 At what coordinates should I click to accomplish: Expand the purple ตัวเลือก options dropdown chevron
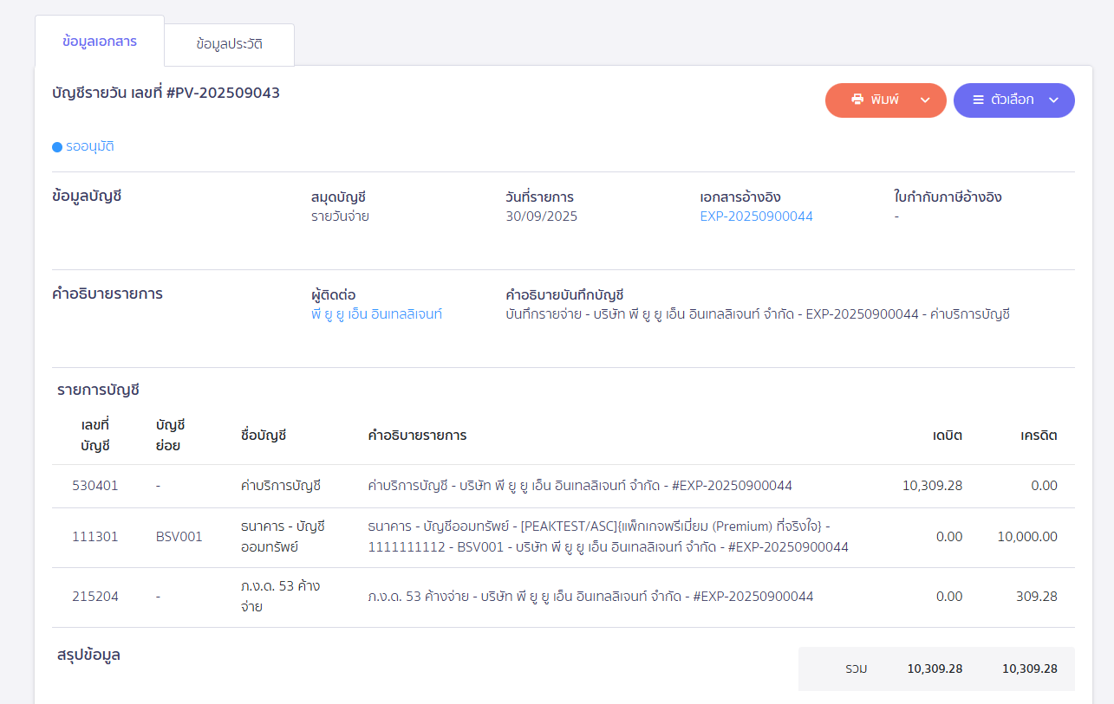tap(1053, 100)
